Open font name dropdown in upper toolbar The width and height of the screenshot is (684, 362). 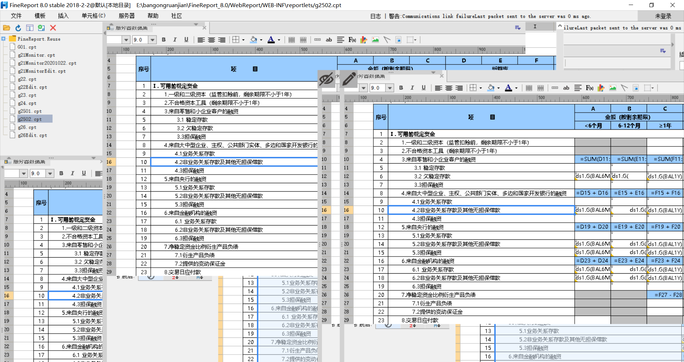click(x=126, y=40)
